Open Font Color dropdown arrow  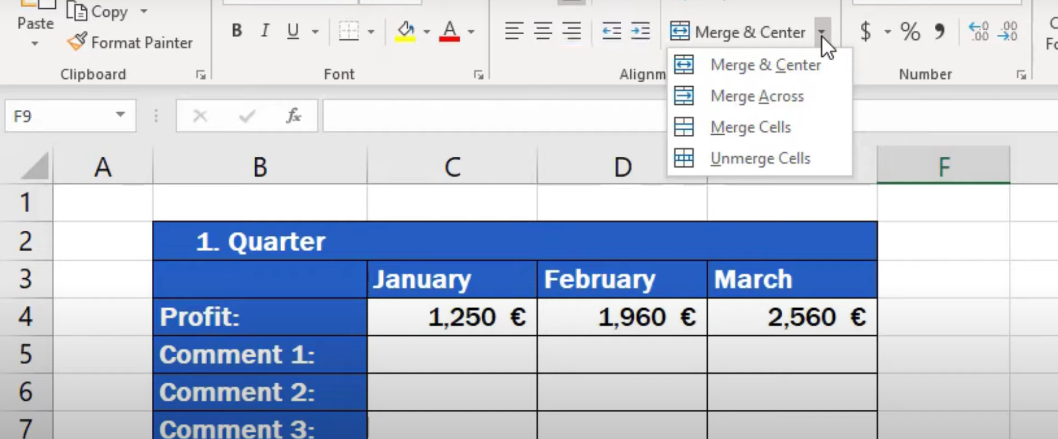tap(471, 31)
